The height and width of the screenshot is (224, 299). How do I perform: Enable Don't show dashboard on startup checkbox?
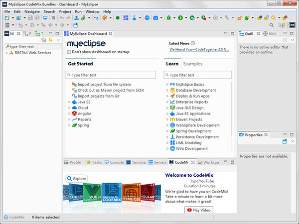point(69,51)
